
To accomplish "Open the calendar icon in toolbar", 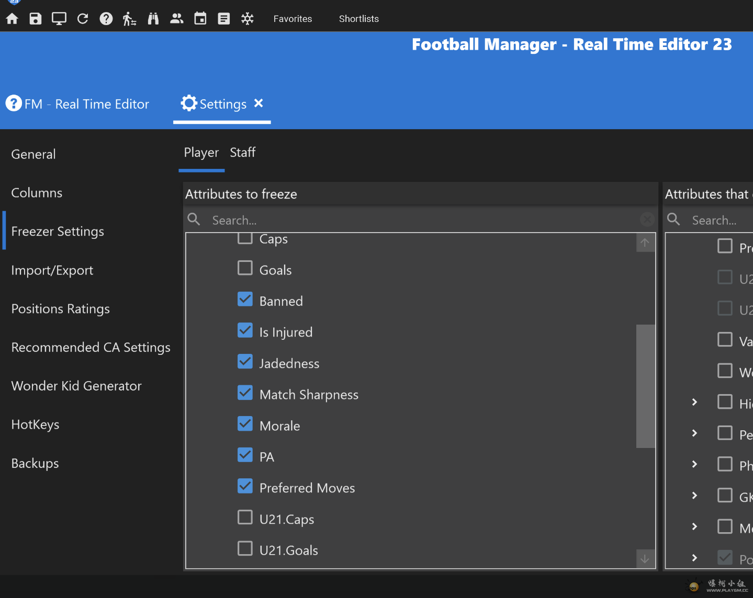I will pyautogui.click(x=200, y=19).
